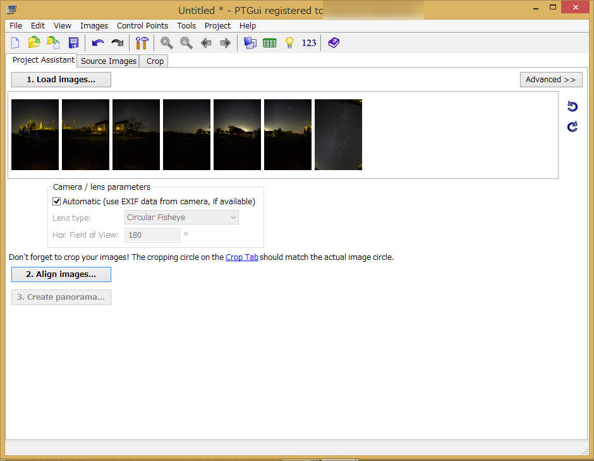The width and height of the screenshot is (594, 461).
Task: Click the 1. Load images button
Action: click(x=61, y=80)
